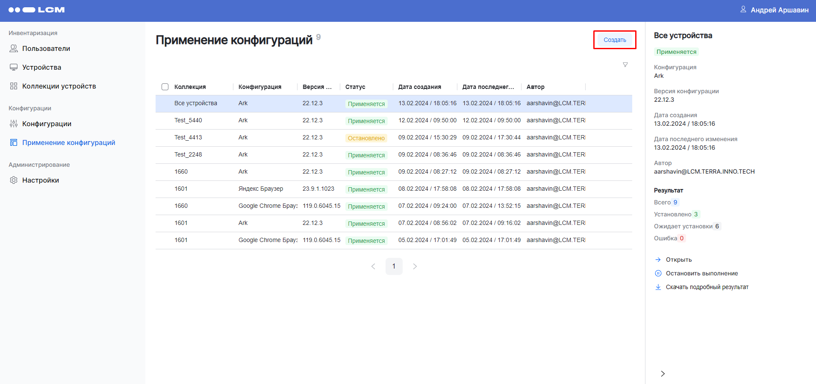Select page 1 in pagination
816x384 pixels.
pos(394,266)
